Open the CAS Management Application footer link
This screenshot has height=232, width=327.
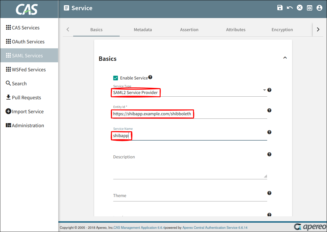pos(139,228)
